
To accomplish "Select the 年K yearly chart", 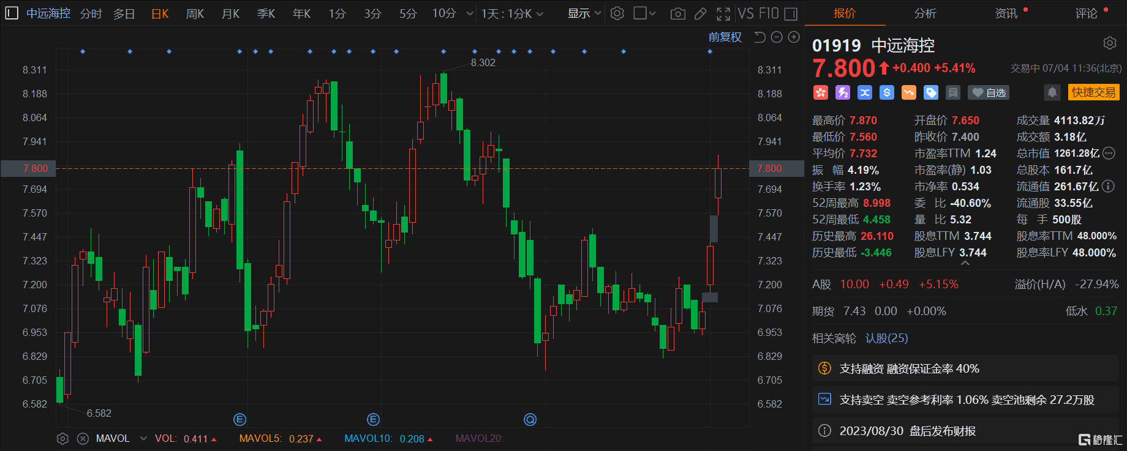I will [x=301, y=13].
